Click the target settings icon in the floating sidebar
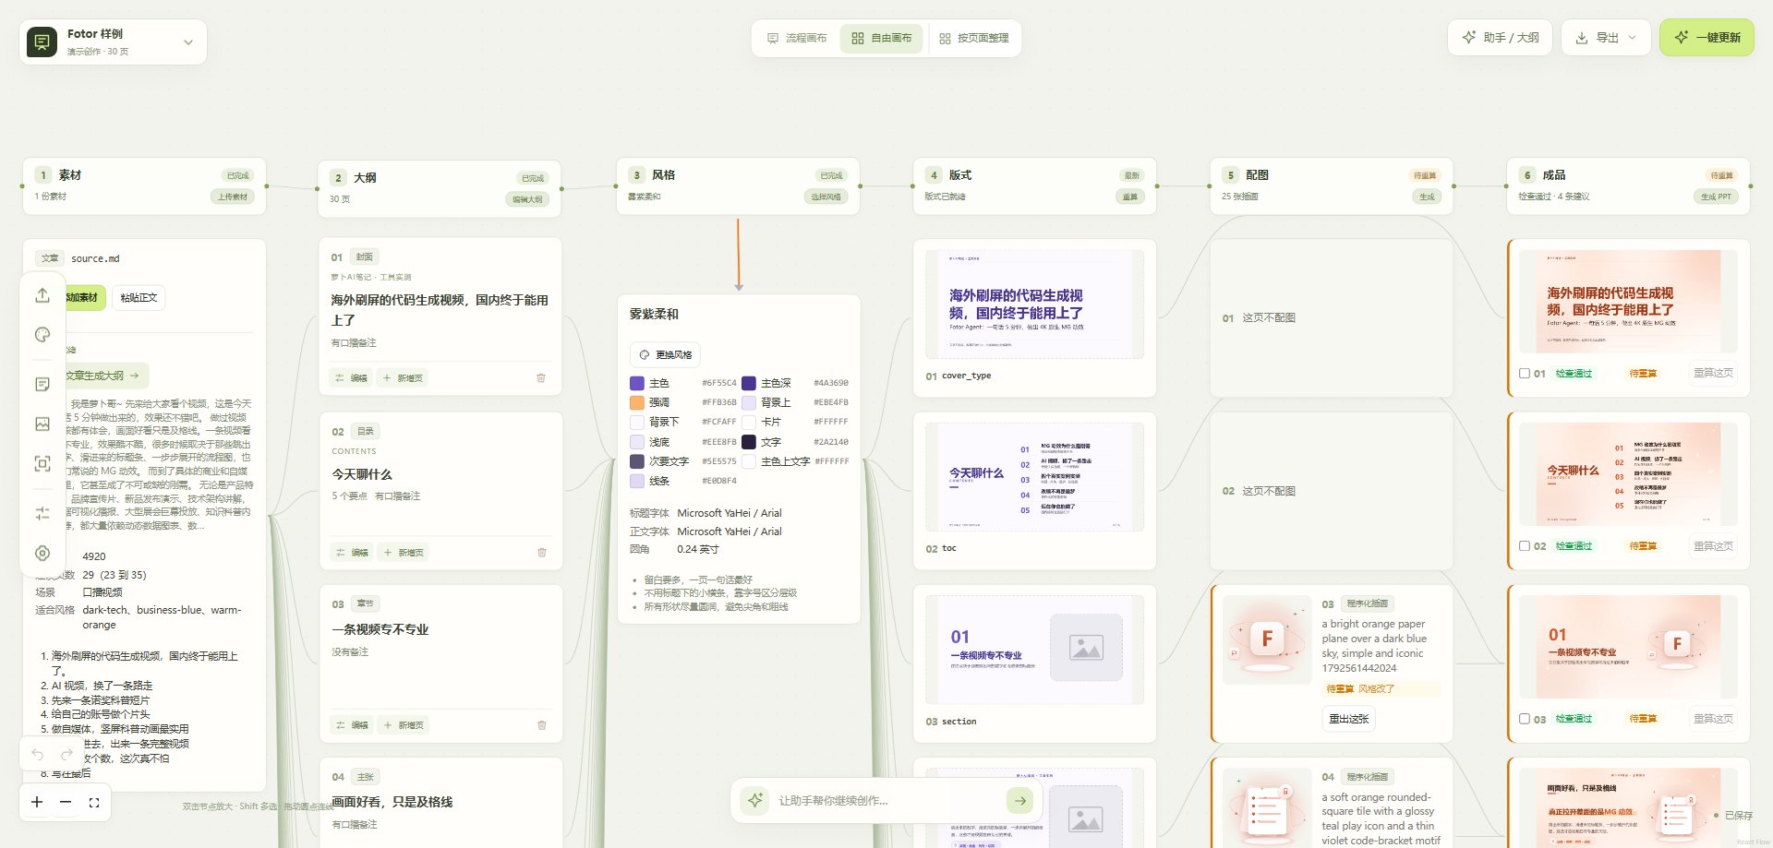1773x848 pixels. (42, 553)
